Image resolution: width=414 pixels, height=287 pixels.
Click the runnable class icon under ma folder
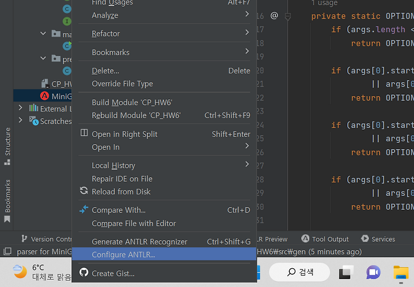coord(67,46)
